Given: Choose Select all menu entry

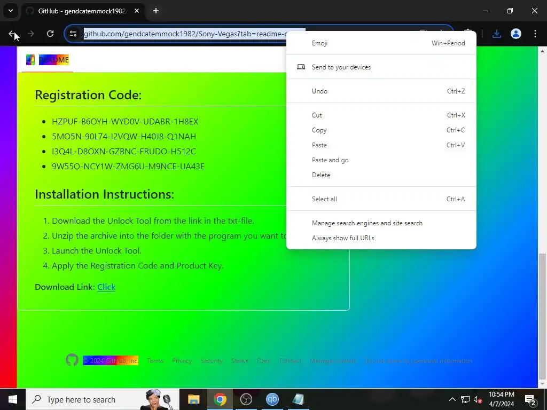Looking at the screenshot, I should 381,199.
